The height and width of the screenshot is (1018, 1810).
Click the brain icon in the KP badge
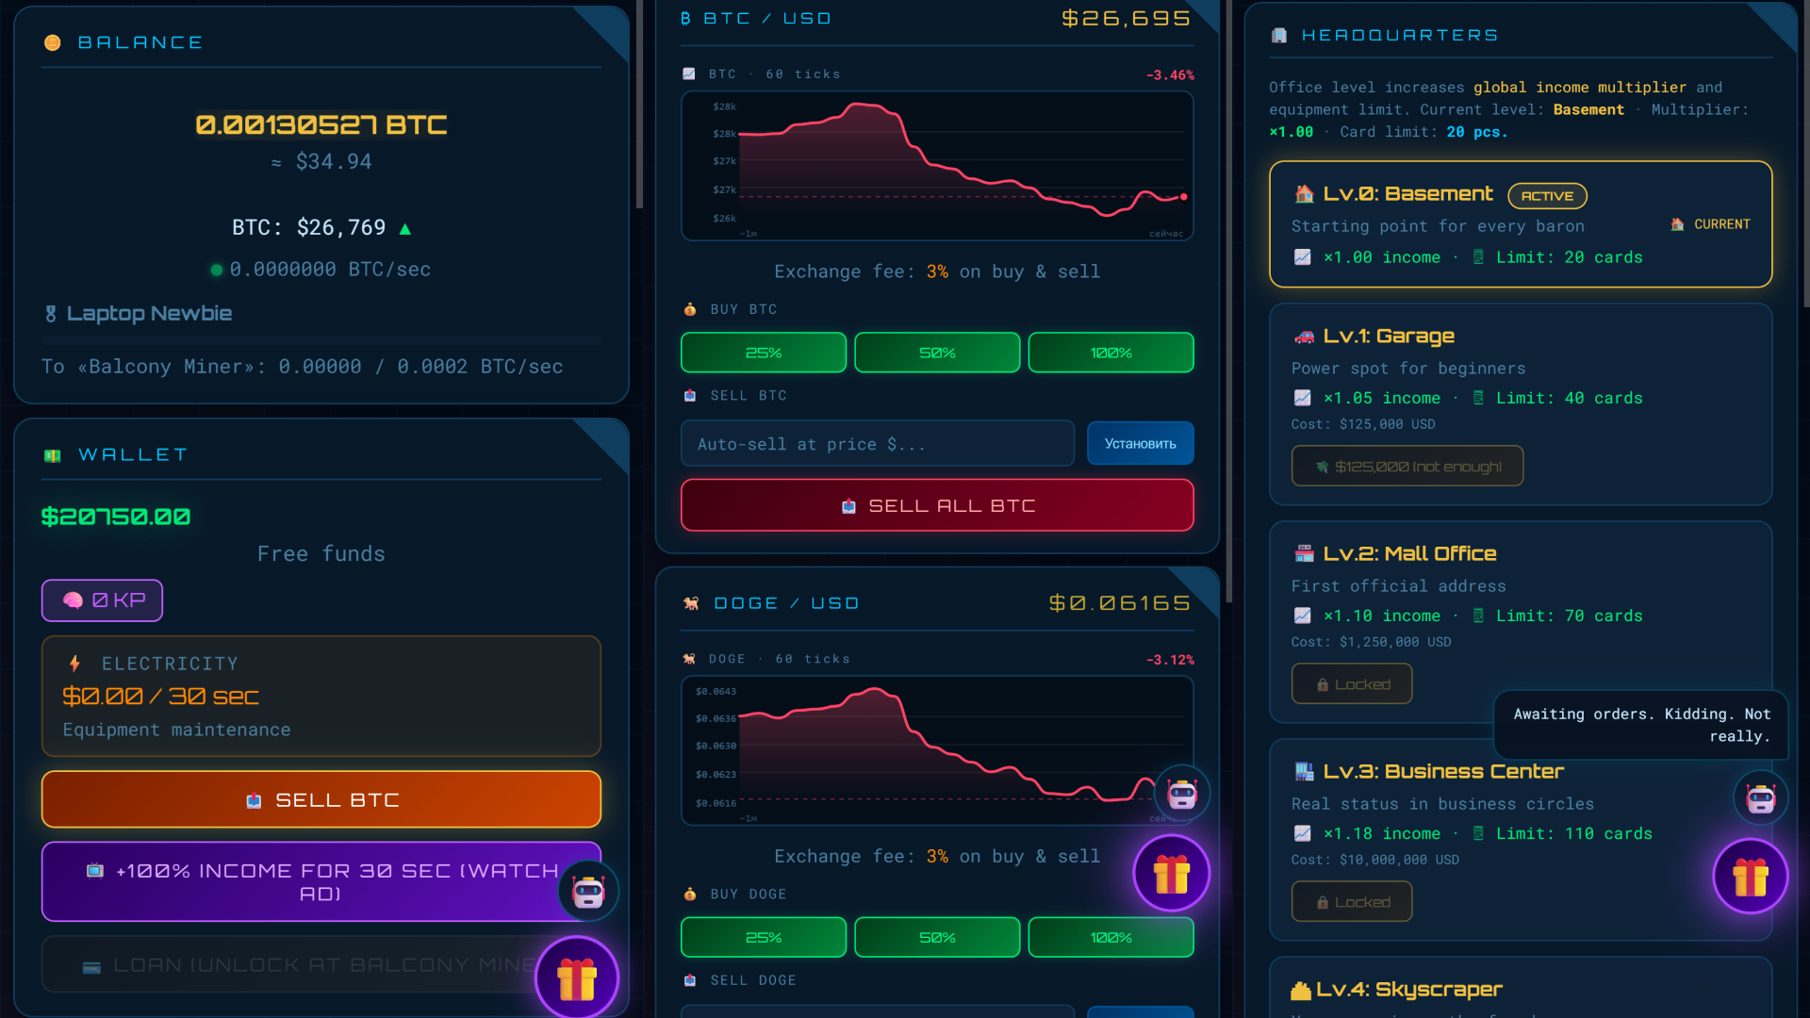coord(73,600)
